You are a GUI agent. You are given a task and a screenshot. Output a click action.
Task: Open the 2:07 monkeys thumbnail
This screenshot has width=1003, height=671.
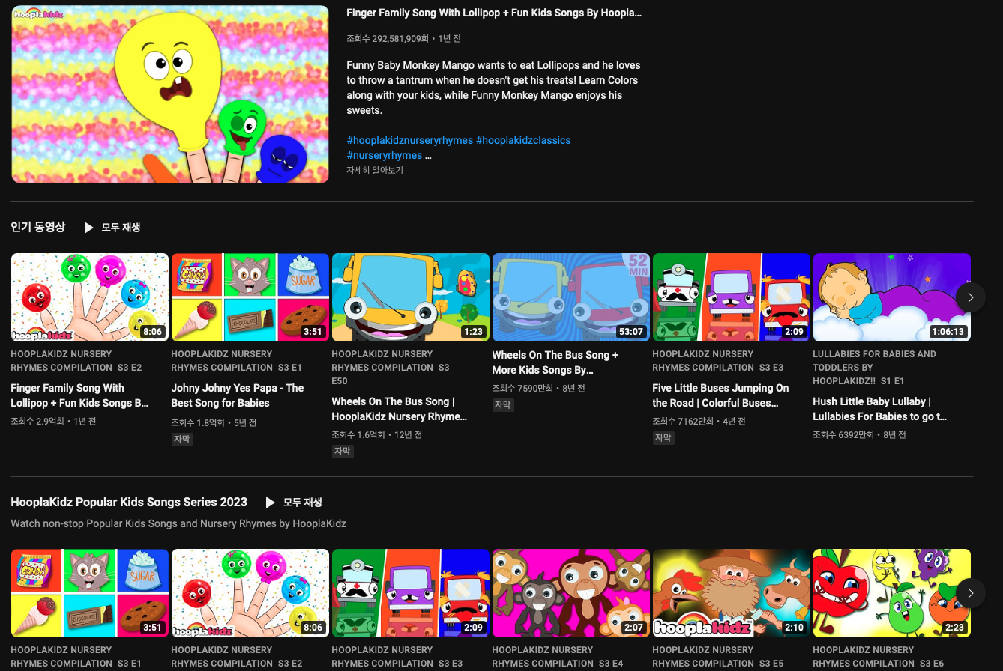[571, 593]
